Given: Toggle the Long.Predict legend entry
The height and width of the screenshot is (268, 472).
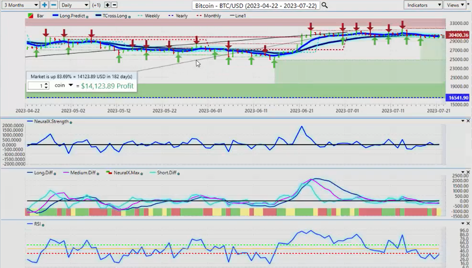Looking at the screenshot, I should 68,16.
